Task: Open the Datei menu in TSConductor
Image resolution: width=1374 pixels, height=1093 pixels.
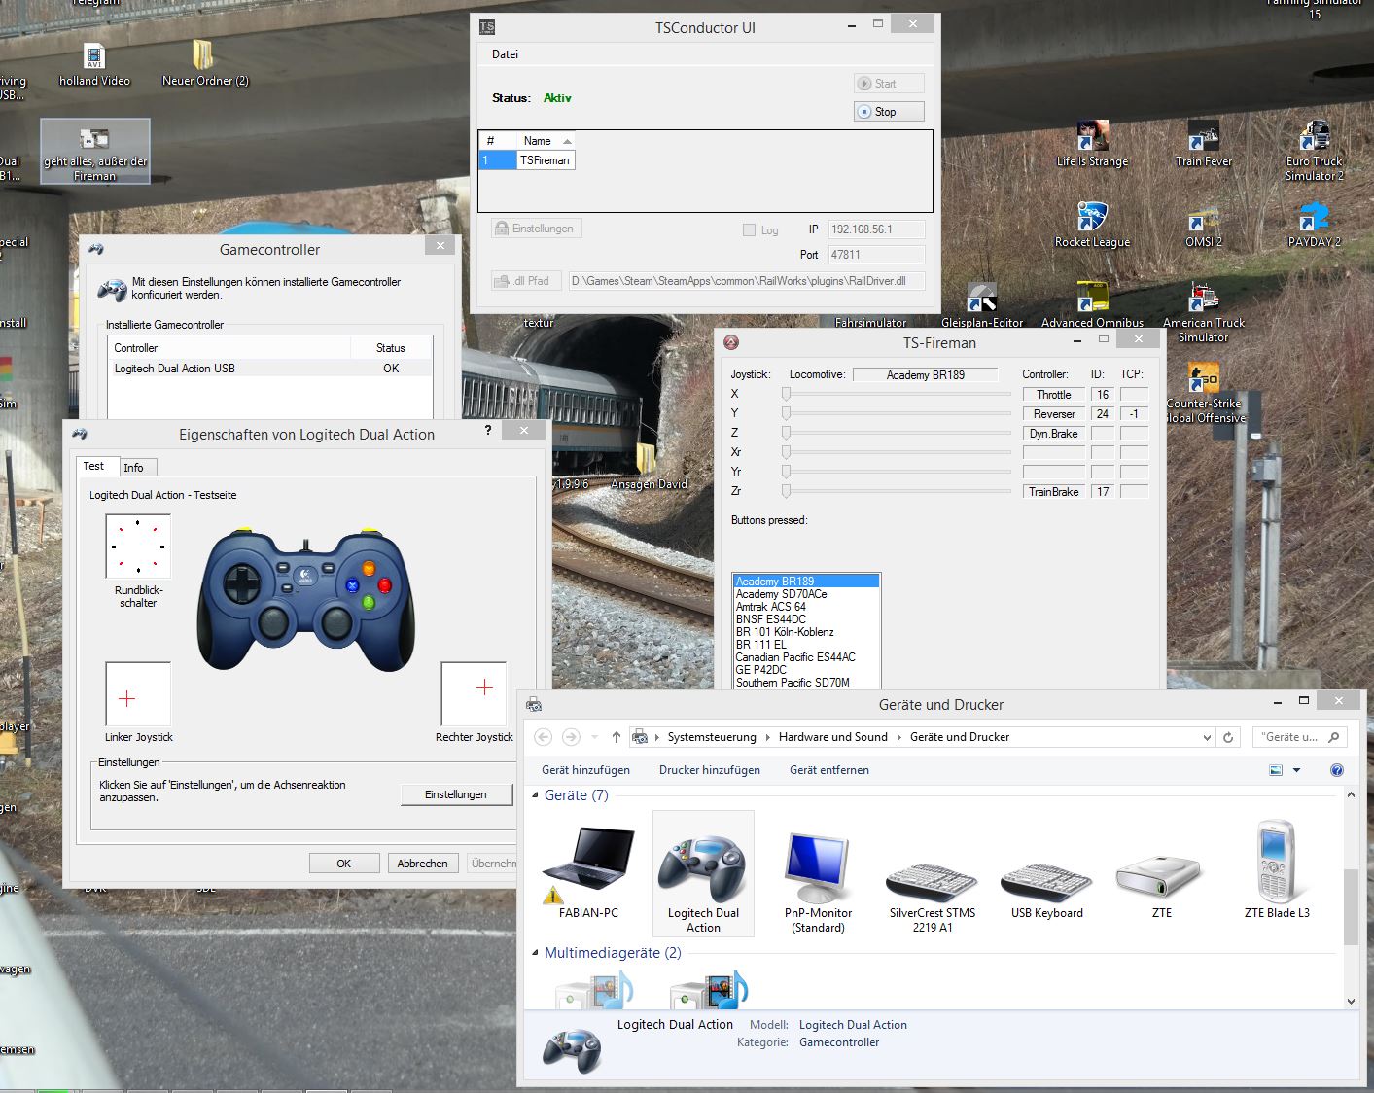Action: 505,54
